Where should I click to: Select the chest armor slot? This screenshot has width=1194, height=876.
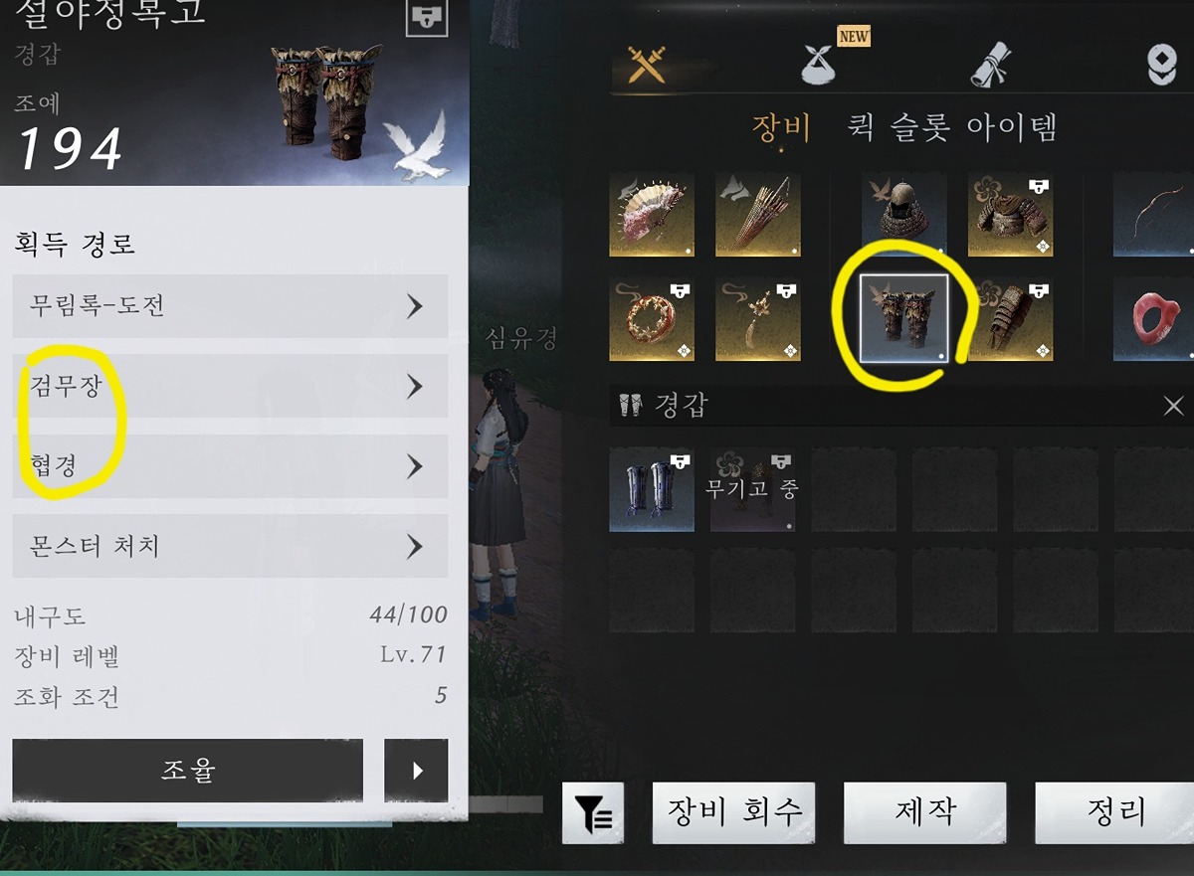pos(1010,215)
